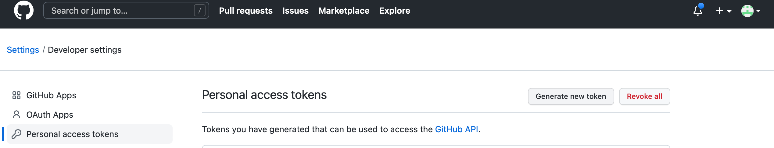Open Pull requests in the top navigation
This screenshot has width=774, height=148.
[x=245, y=11]
